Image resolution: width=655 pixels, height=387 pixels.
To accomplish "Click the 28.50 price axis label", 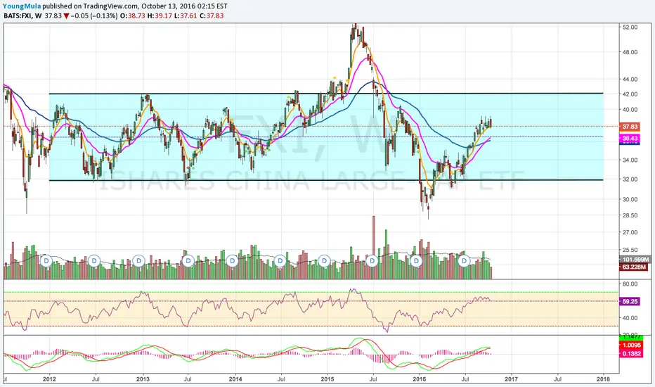I will (630, 215).
